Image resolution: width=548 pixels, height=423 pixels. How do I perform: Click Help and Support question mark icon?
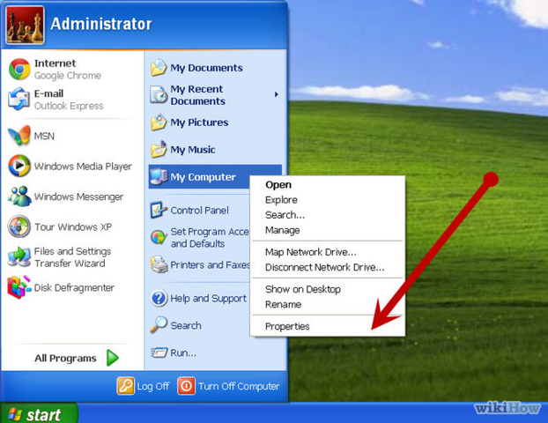tap(159, 298)
